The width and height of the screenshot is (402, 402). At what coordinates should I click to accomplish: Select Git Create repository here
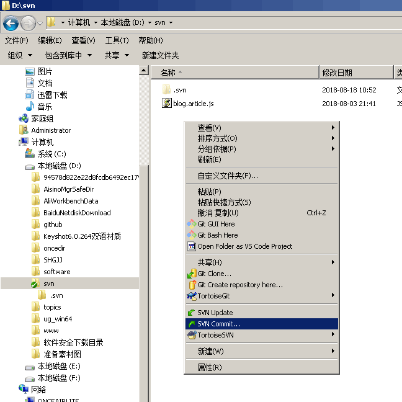coord(239,285)
